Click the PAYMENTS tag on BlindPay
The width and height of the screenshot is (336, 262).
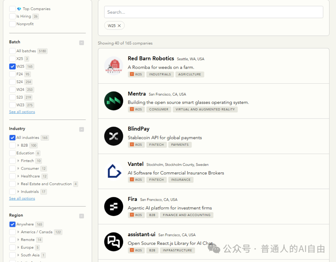[x=180, y=145]
